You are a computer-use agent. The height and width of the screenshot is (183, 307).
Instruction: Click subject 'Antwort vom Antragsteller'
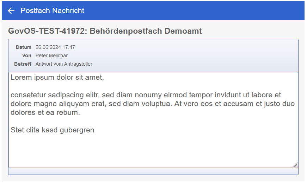pyautogui.click(x=64, y=64)
